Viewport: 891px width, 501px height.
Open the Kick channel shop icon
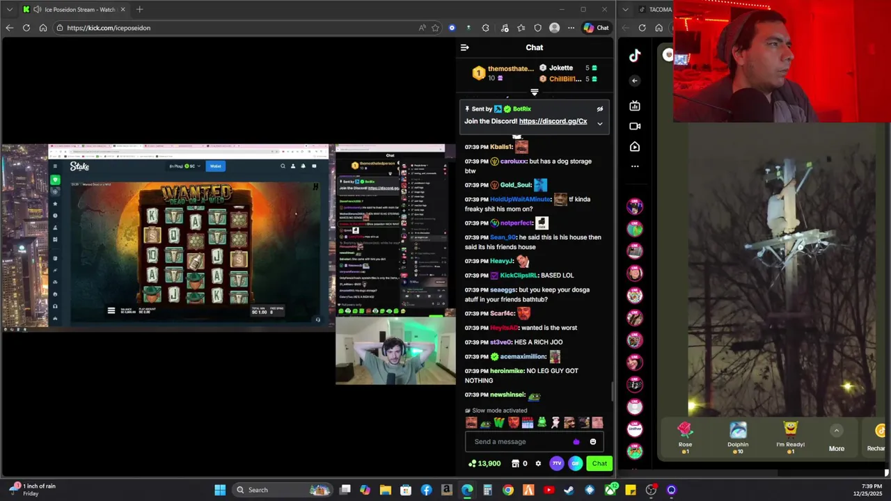click(515, 463)
